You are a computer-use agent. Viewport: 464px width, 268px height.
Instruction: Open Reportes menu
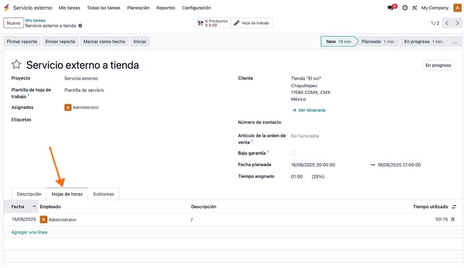(x=166, y=8)
